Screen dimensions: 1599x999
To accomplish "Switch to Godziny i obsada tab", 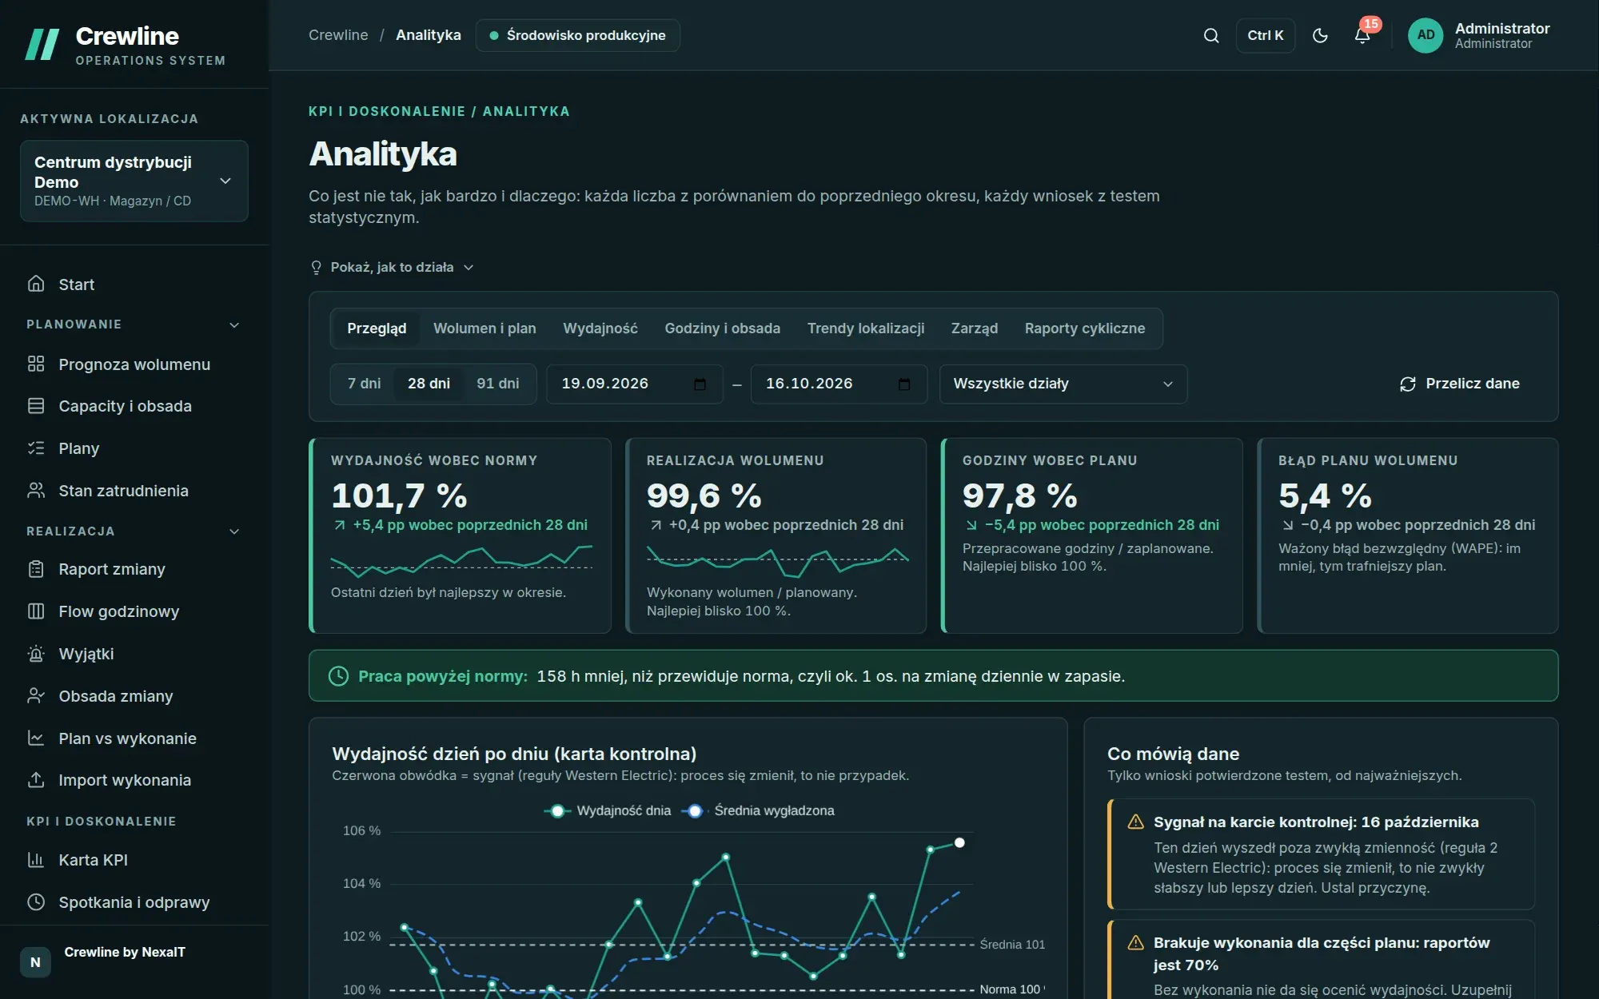I will tap(722, 328).
